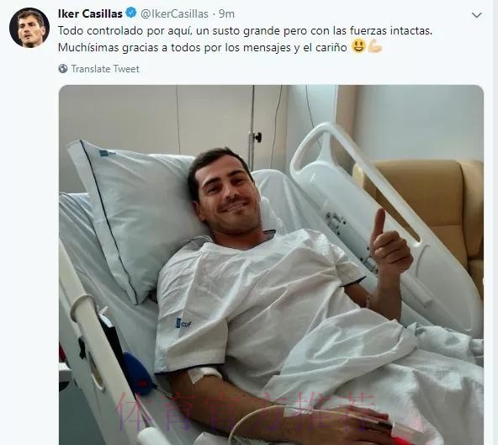The width and height of the screenshot is (498, 445).
Task: Open the tweet options chevron menu
Action: 476,15
